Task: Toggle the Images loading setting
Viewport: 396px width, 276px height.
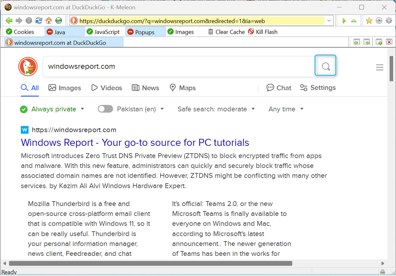Action: 181,32
